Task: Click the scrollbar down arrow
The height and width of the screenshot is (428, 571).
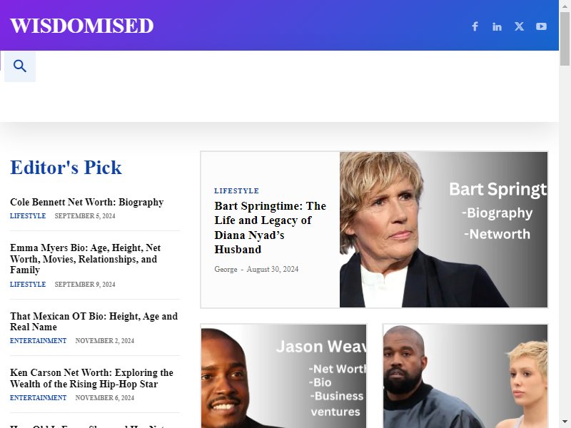Action: (565, 422)
